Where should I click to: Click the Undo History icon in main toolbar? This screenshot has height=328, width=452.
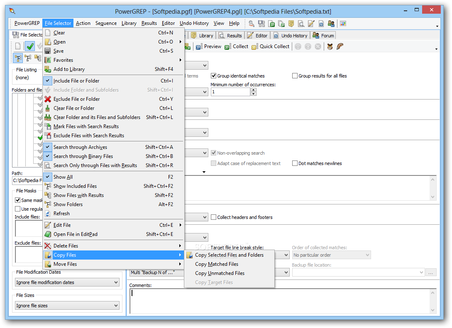[x=321, y=23]
